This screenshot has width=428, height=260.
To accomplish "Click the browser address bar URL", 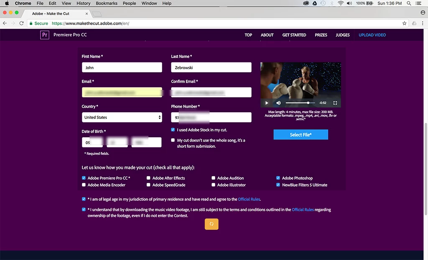I will (91, 23).
